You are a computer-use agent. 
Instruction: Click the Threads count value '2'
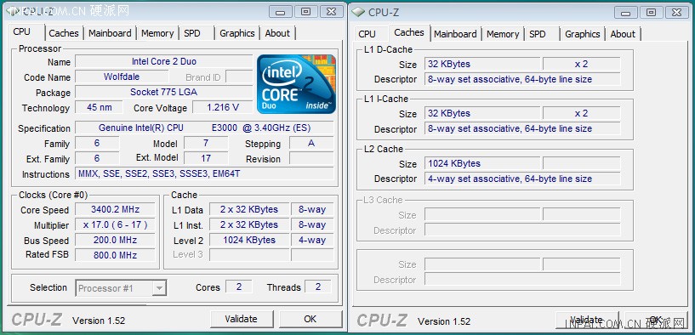(318, 287)
